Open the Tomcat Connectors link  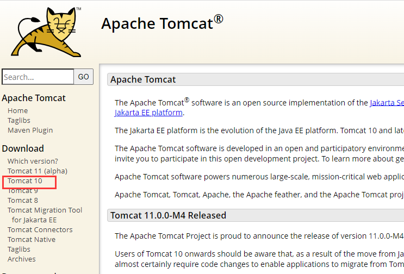tap(40, 230)
